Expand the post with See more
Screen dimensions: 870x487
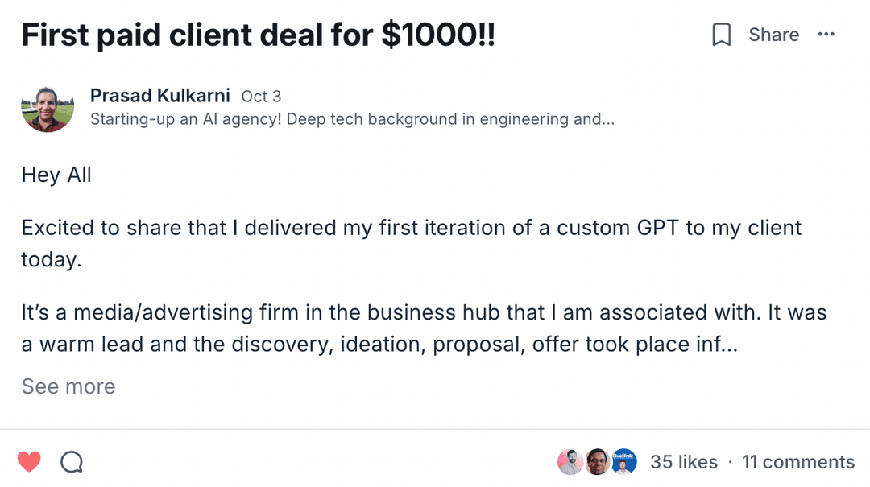pos(68,386)
